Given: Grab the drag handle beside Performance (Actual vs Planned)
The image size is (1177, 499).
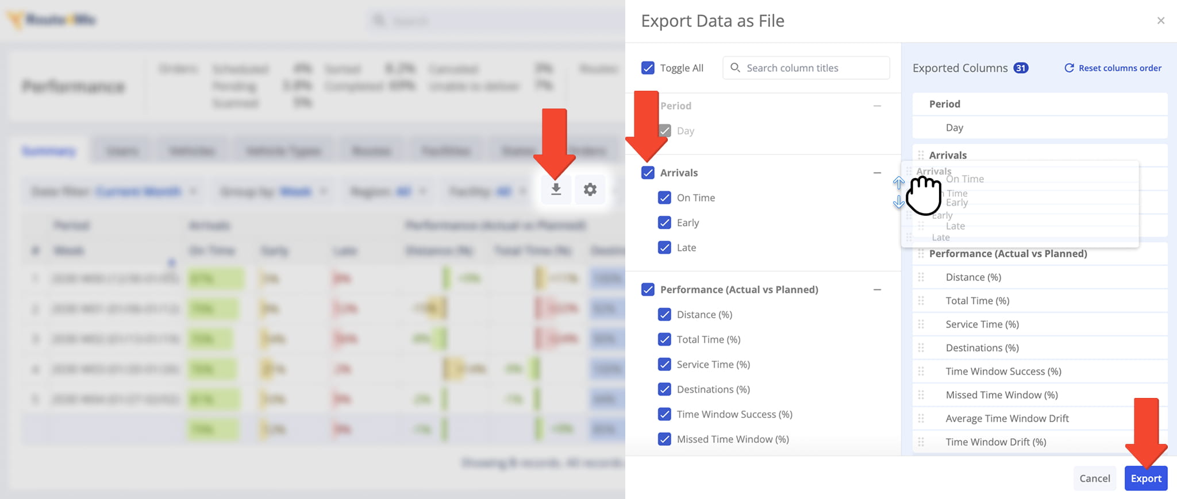Looking at the screenshot, I should pyautogui.click(x=921, y=254).
